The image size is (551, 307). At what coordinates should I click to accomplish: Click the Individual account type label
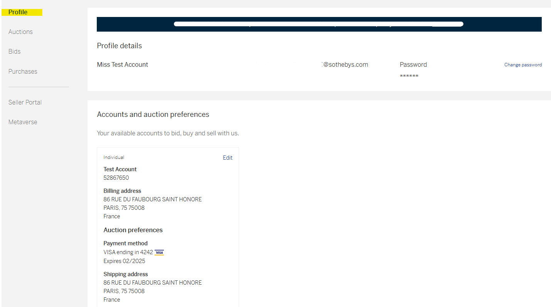click(114, 157)
